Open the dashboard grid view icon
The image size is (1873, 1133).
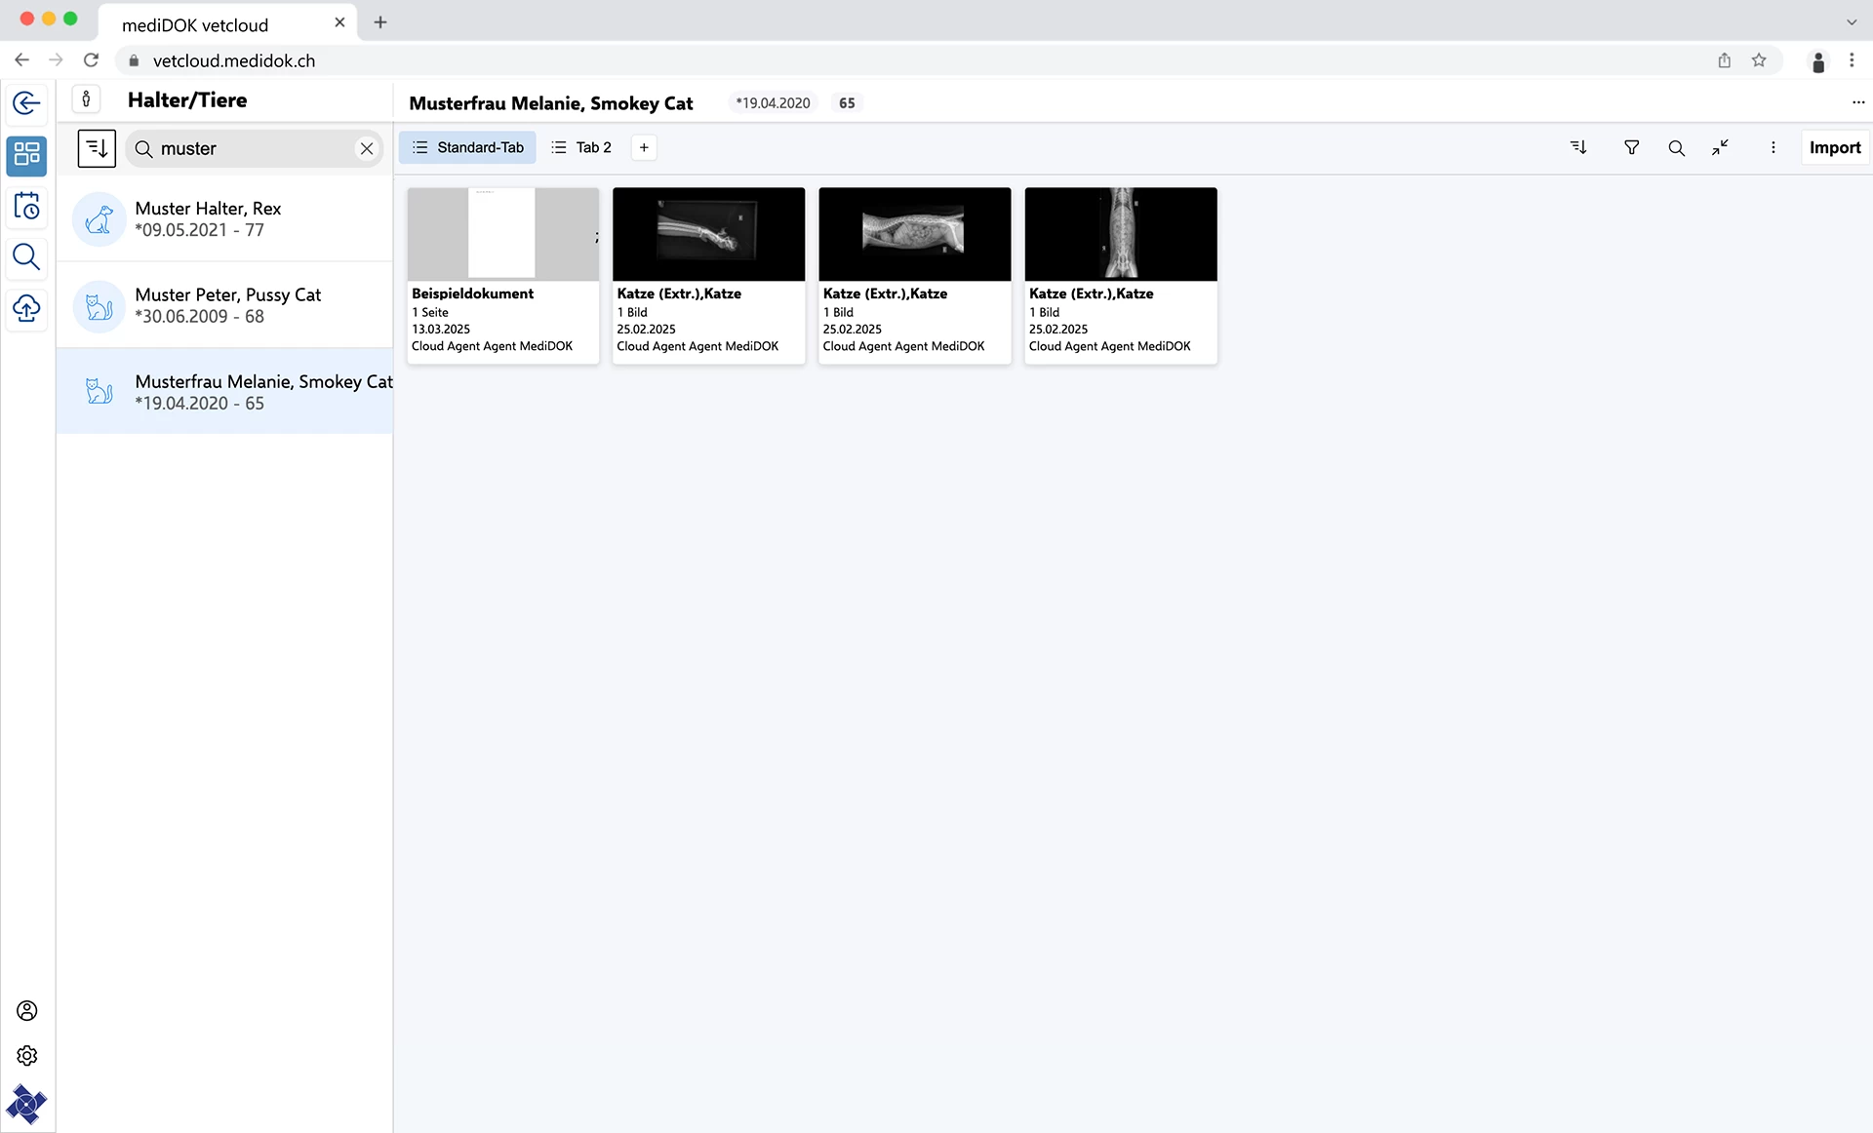click(26, 154)
